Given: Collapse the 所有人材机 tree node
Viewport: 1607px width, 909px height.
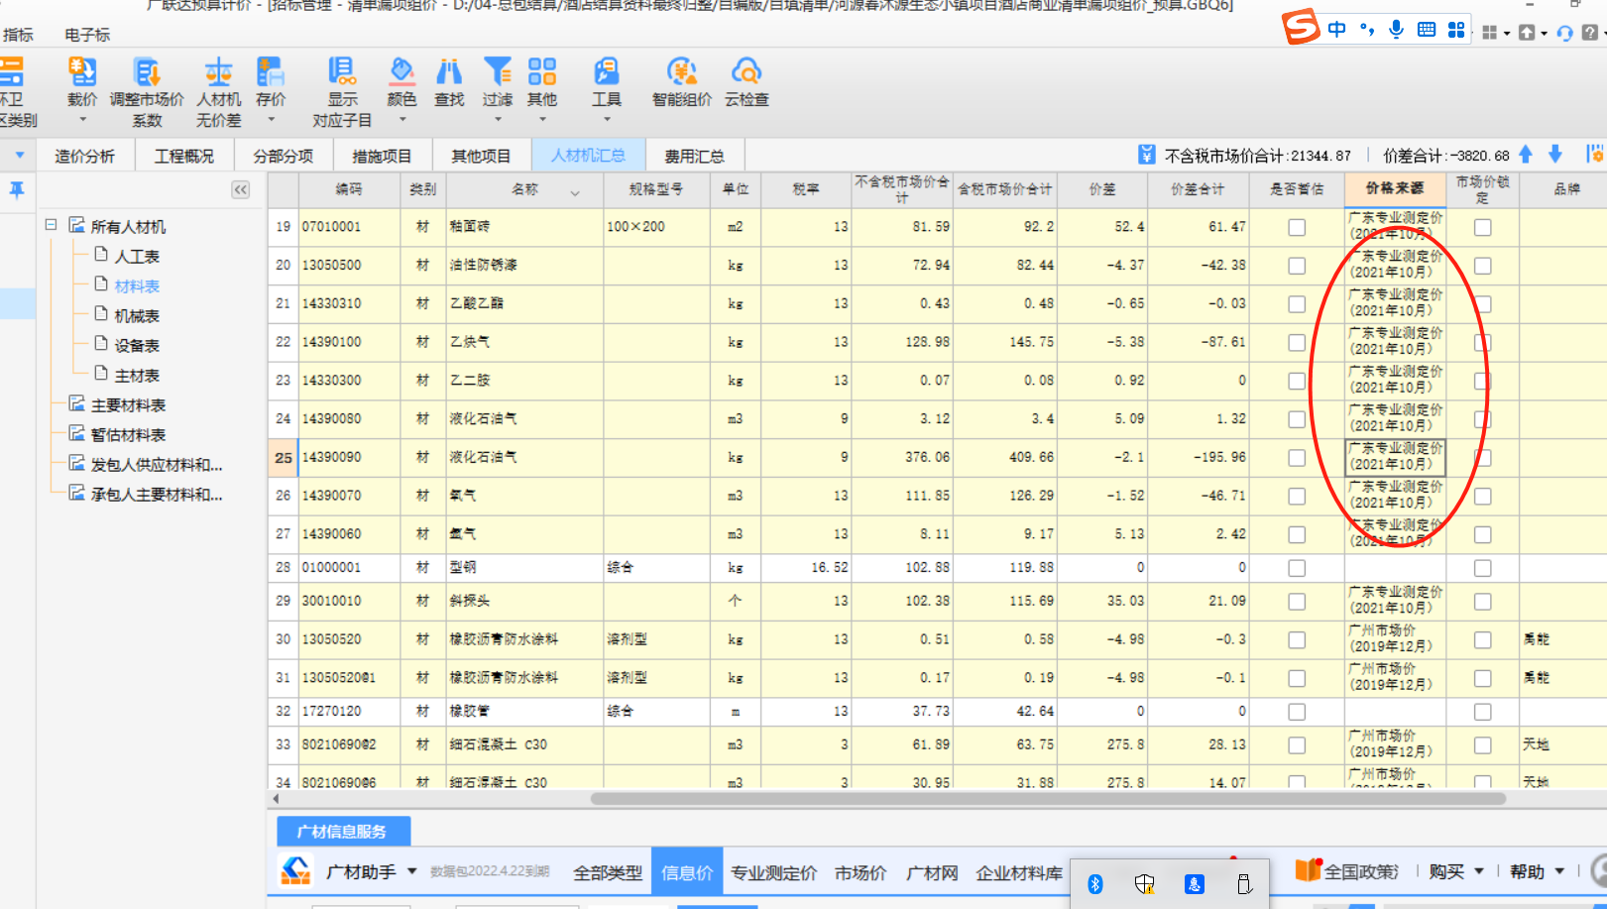Looking at the screenshot, I should (51, 225).
